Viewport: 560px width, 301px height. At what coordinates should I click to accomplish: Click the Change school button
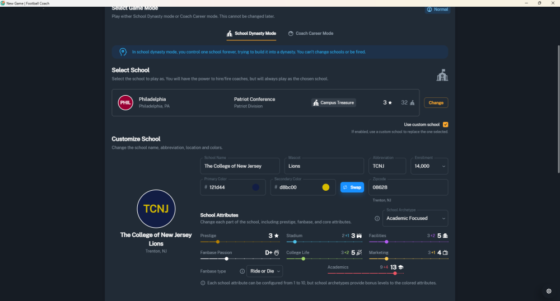point(436,103)
